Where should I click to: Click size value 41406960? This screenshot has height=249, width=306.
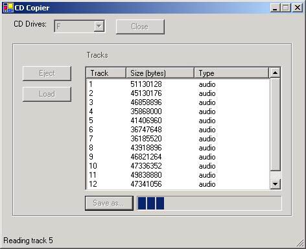pyautogui.click(x=146, y=121)
